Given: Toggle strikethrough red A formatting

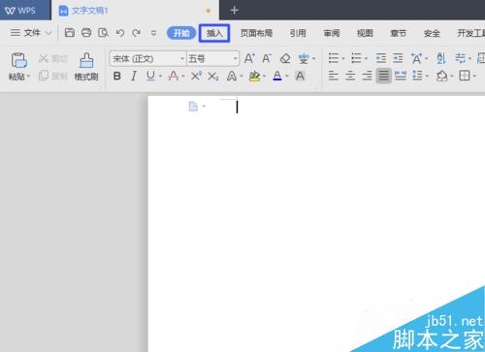Looking at the screenshot, I should 174,77.
